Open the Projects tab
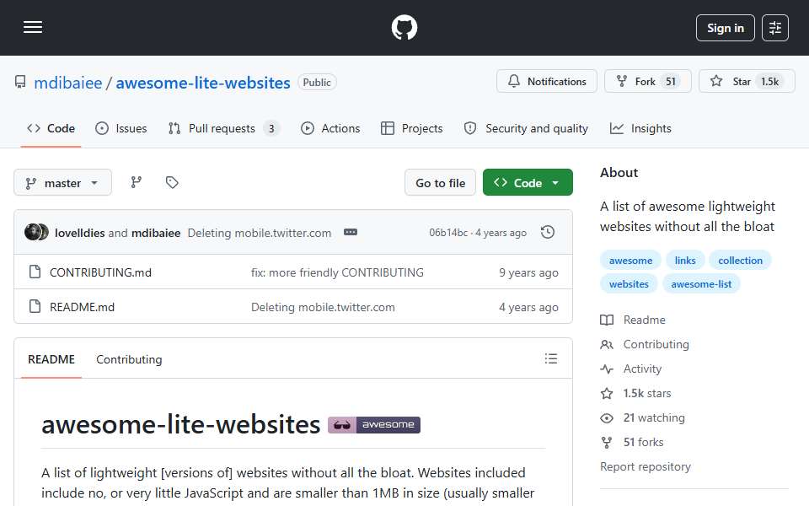The height and width of the screenshot is (506, 809). pyautogui.click(x=412, y=128)
